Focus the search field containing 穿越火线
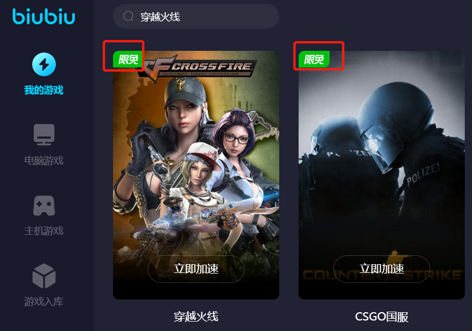Image resolution: width=472 pixels, height=331 pixels. [196, 16]
